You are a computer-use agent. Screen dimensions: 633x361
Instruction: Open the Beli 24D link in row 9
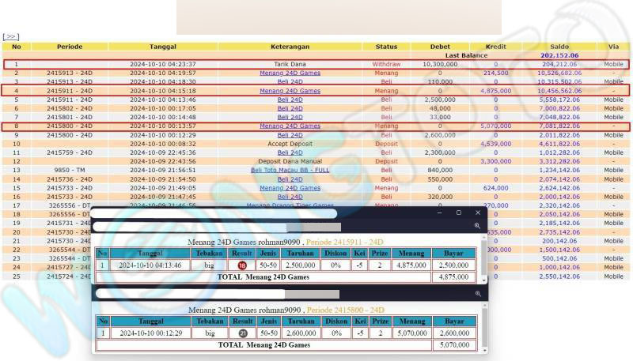tap(290, 134)
